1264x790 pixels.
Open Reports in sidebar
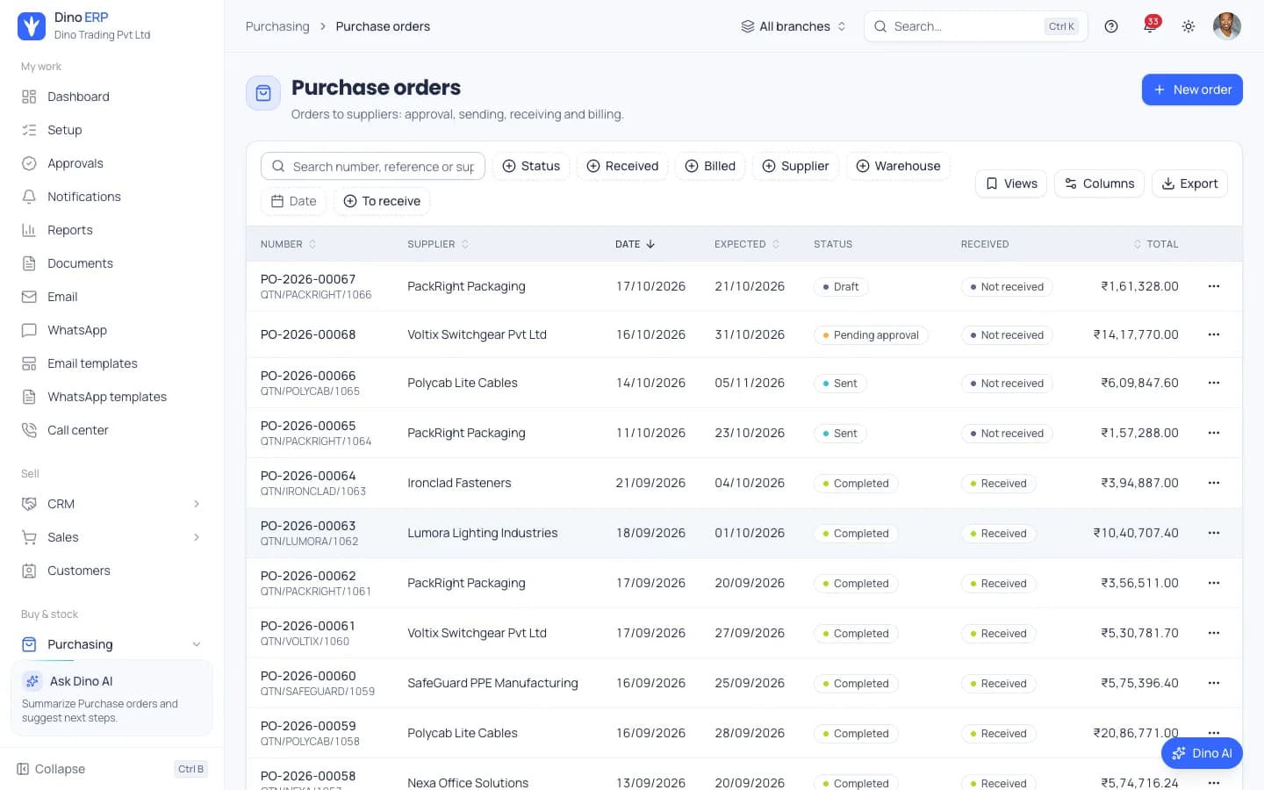(x=111, y=230)
